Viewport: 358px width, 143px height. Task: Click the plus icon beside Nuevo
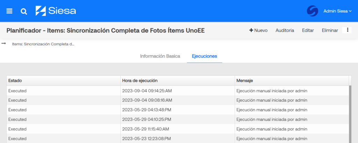251,30
